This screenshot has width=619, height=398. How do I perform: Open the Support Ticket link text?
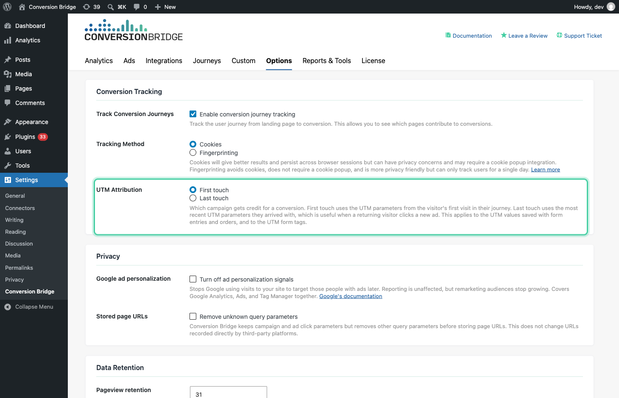click(x=583, y=36)
